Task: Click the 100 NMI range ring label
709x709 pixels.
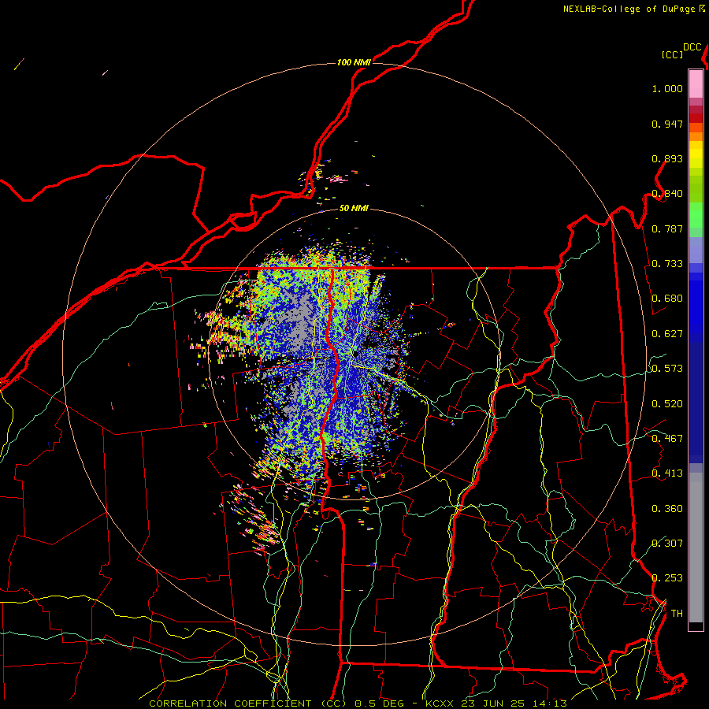Action: [x=354, y=62]
